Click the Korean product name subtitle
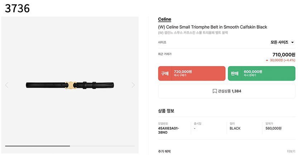The width and height of the screenshot is (308, 155). pyautogui.click(x=193, y=33)
